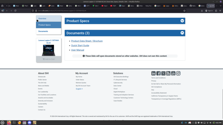
Task: Switch to the CITY browser tab
Action: click(x=87, y=6)
